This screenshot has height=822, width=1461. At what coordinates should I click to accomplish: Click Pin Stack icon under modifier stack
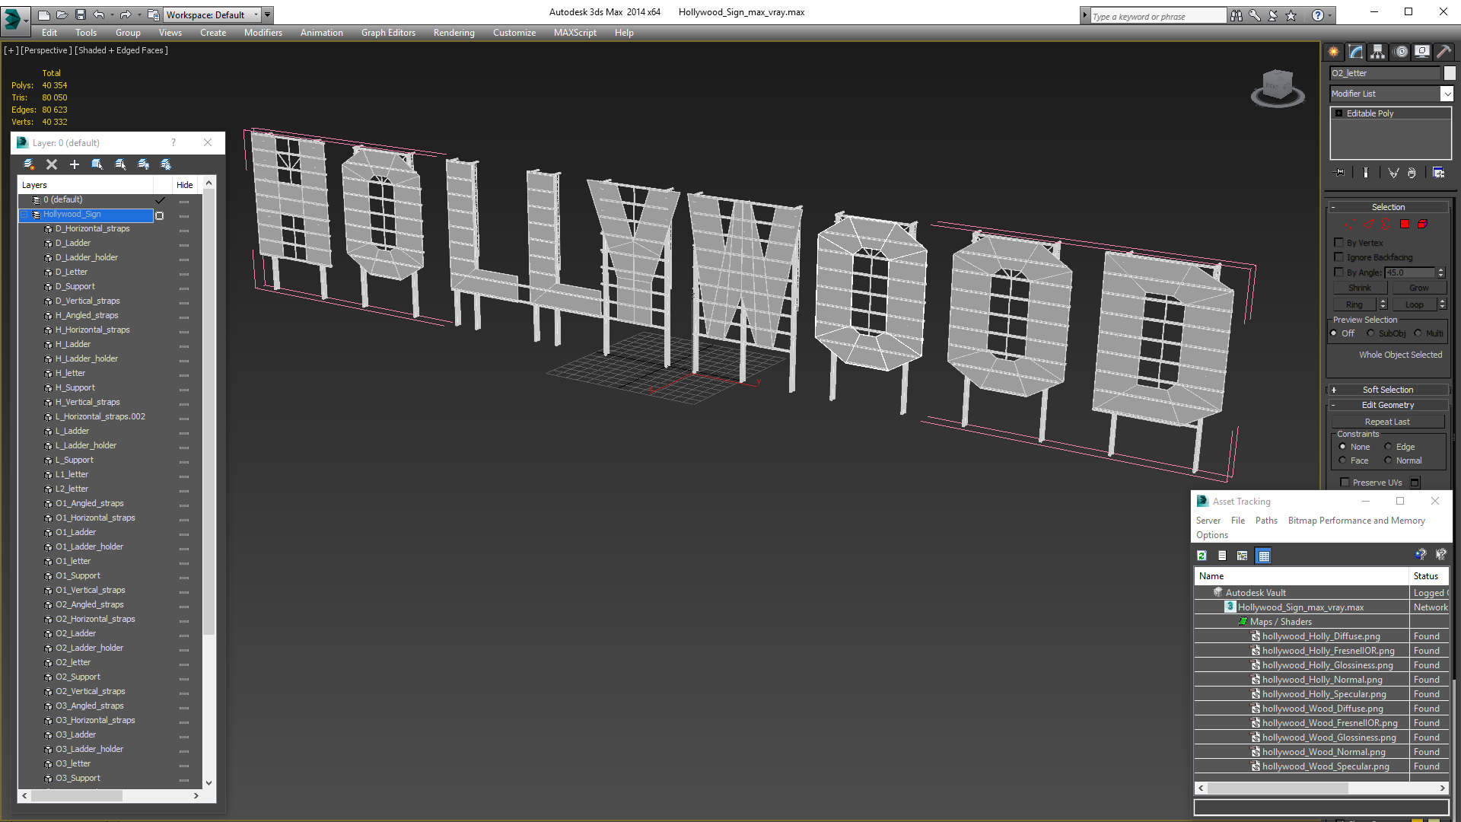(x=1340, y=173)
